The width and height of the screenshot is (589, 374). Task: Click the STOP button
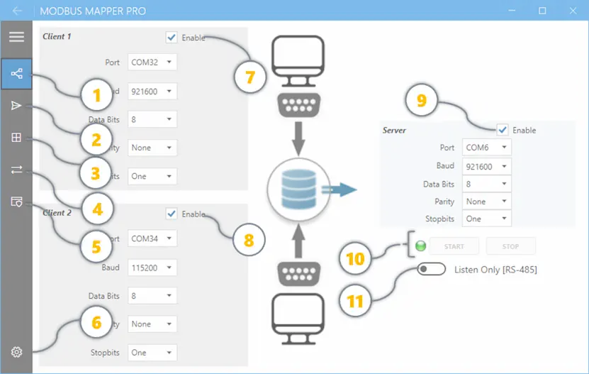coord(510,246)
